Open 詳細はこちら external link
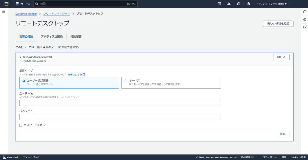The width and height of the screenshot is (308, 160). pyautogui.click(x=76, y=74)
